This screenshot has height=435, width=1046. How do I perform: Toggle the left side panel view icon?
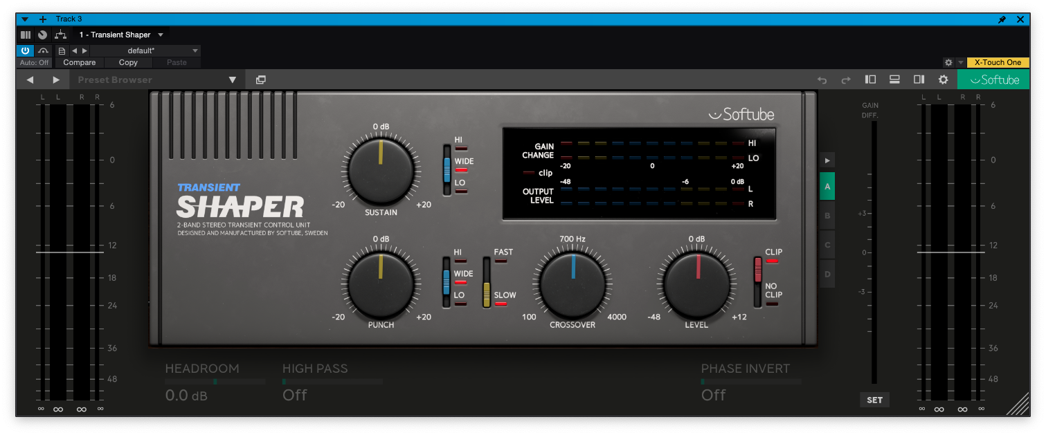(871, 80)
